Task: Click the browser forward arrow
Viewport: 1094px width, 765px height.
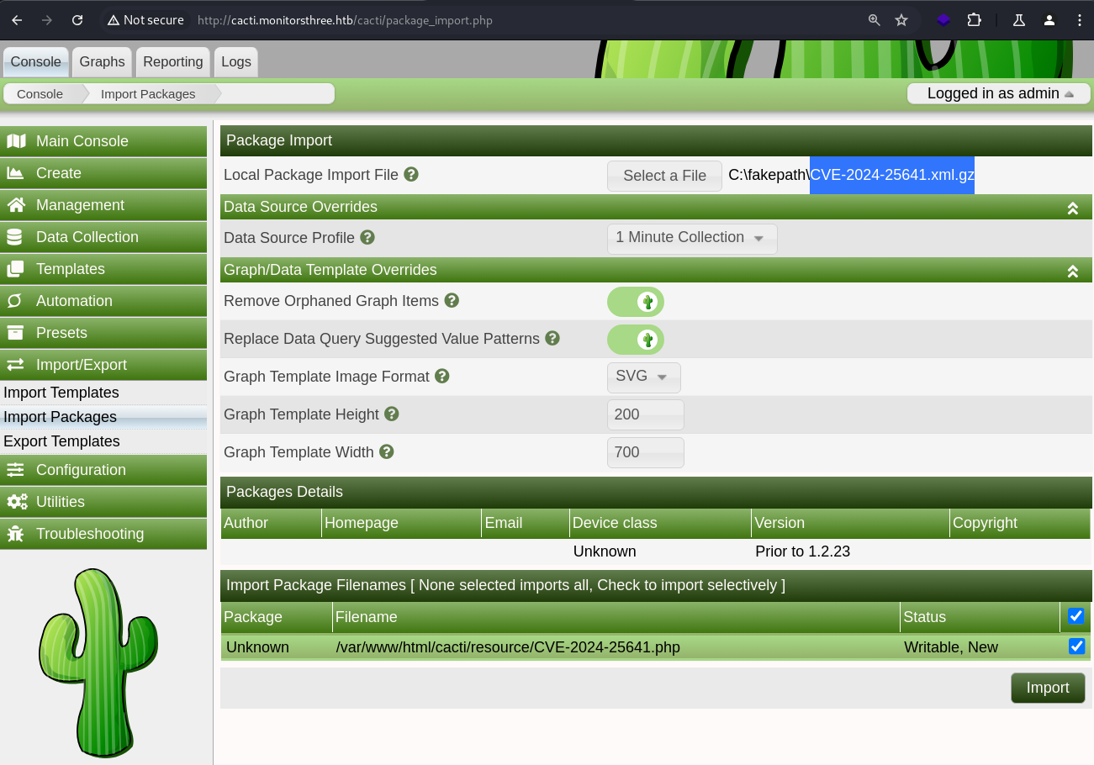Action: 47,20
